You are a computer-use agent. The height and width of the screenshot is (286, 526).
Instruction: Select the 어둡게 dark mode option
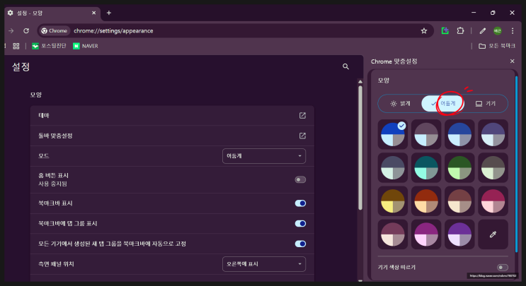(442, 104)
